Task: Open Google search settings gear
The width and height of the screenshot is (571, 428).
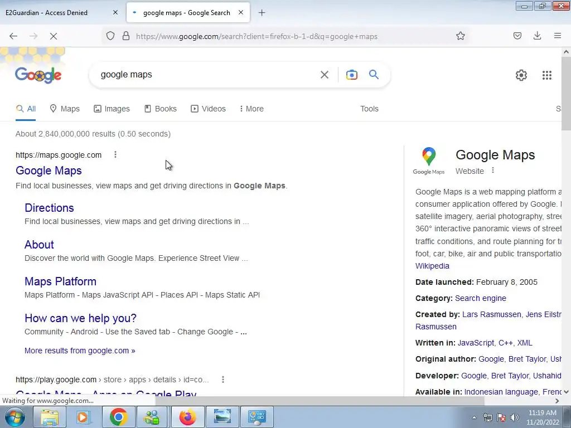Action: point(521,75)
